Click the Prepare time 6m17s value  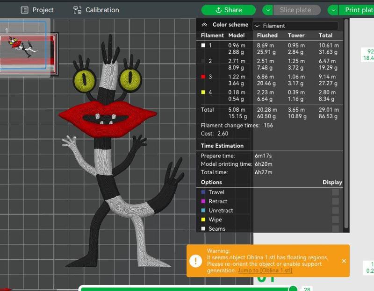tap(263, 156)
